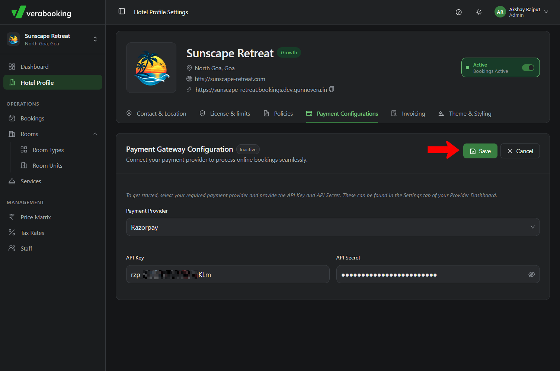The width and height of the screenshot is (560, 371).
Task: Cancel payment configuration editing
Action: 520,151
